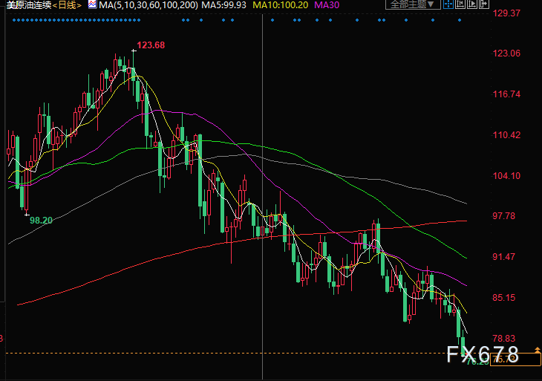Click the magenta MA30 legend label
The height and width of the screenshot is (381, 542).
coord(327,5)
